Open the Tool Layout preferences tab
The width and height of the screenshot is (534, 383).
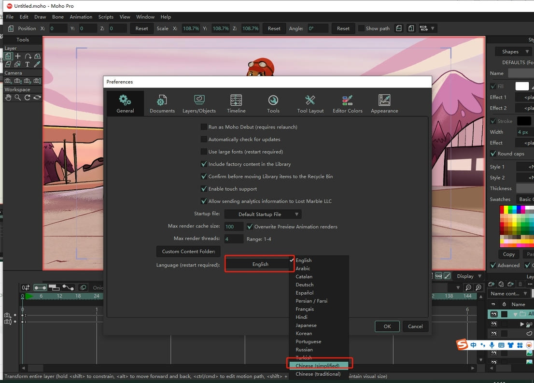(x=310, y=104)
